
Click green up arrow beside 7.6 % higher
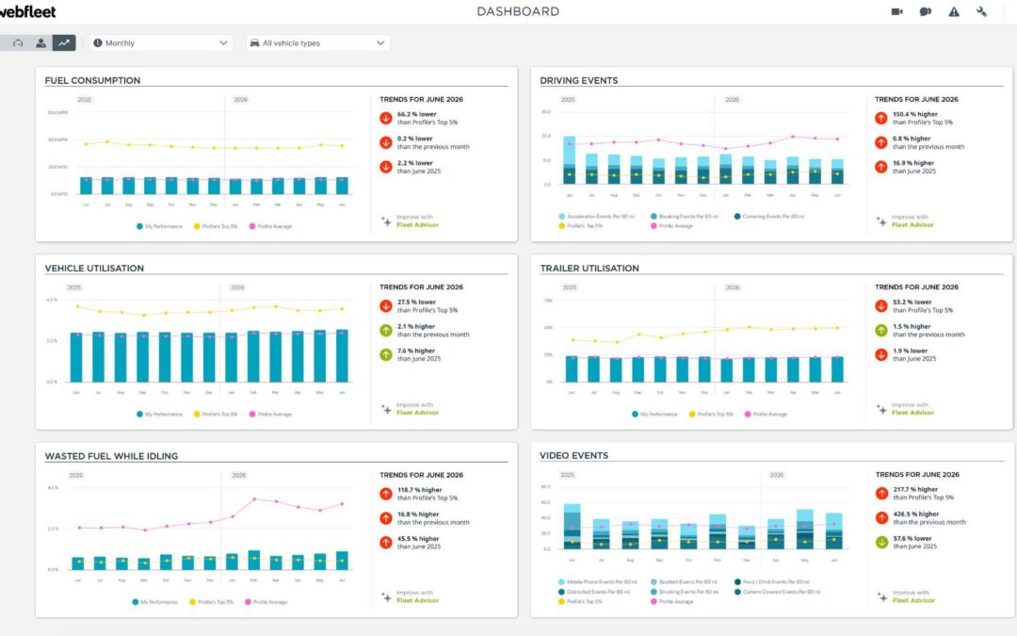[386, 355]
